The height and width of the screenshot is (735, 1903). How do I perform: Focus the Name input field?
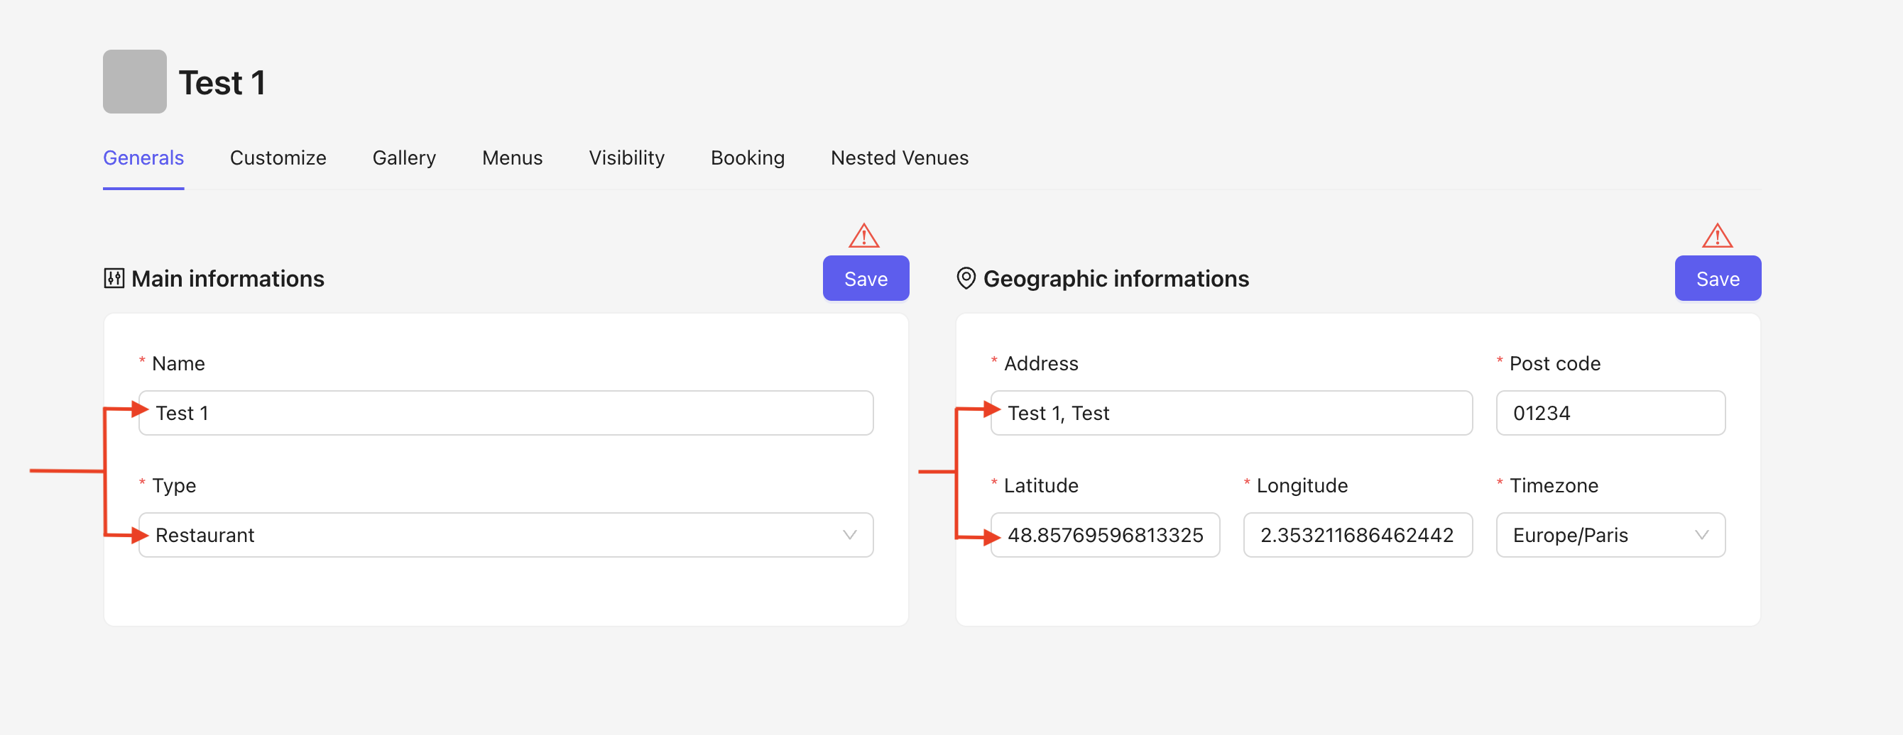[506, 413]
